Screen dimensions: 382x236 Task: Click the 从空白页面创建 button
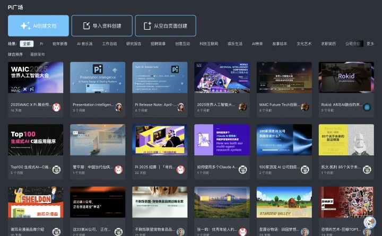tap(166, 26)
